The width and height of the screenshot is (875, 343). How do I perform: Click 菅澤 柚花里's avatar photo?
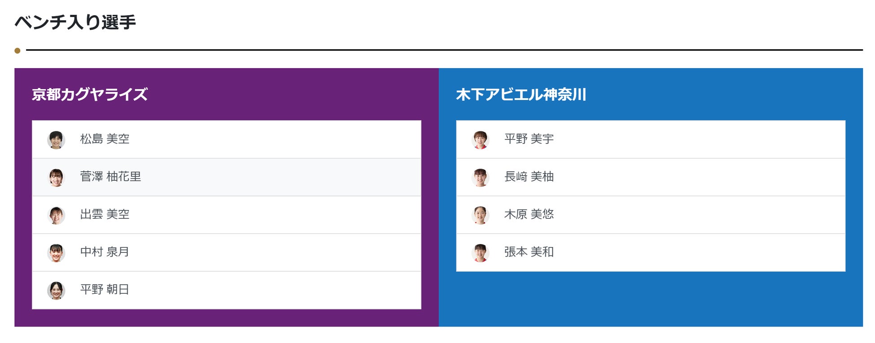point(56,178)
